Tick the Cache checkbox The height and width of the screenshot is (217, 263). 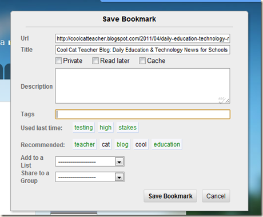pyautogui.click(x=142, y=61)
